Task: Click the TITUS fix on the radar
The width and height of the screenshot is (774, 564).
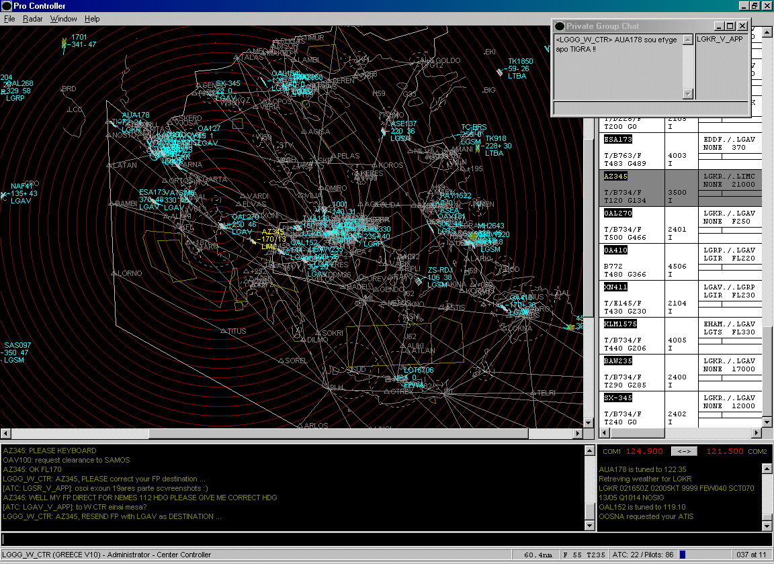Action: 233,331
